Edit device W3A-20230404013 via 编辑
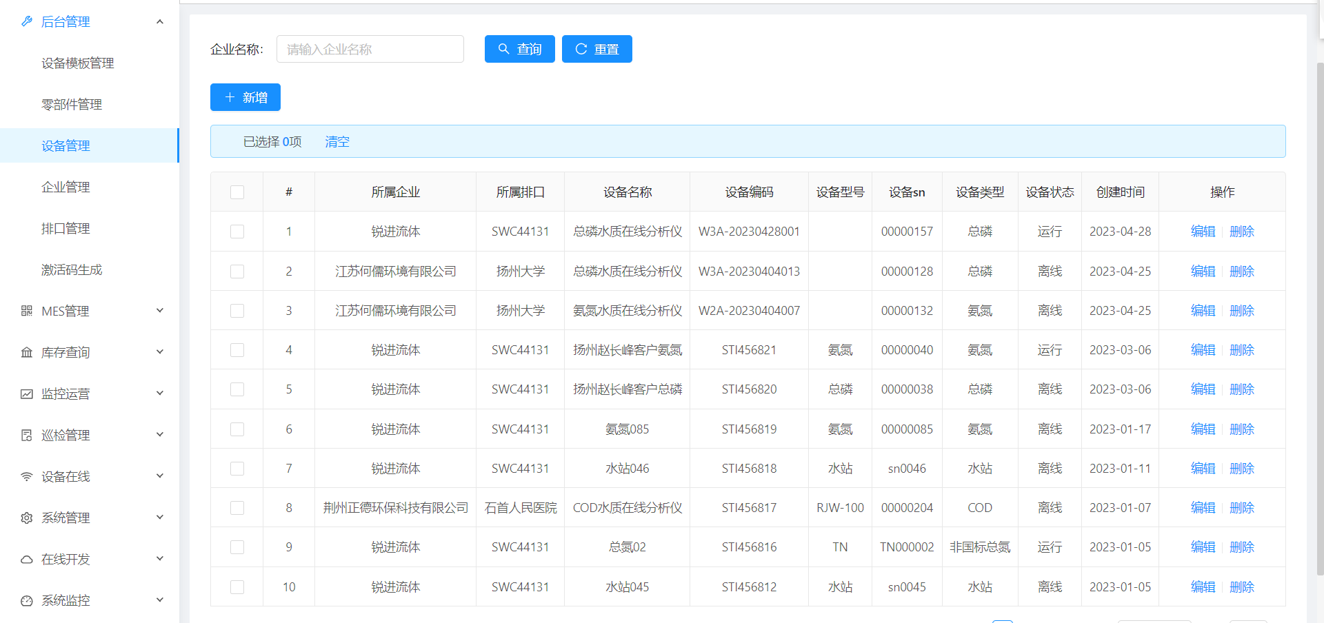This screenshot has height=623, width=1324. click(1203, 272)
